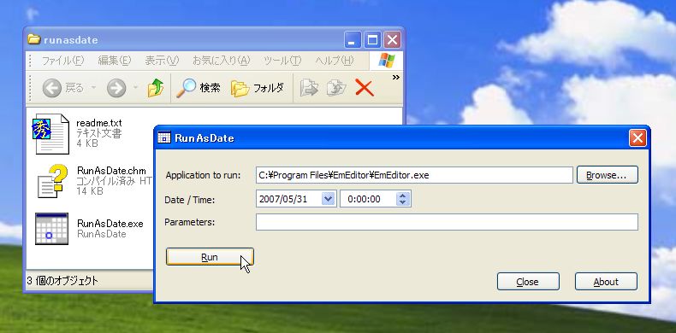676x333 pixels.
Task: Click the Close button in RunAsDate dialog
Action: [528, 282]
